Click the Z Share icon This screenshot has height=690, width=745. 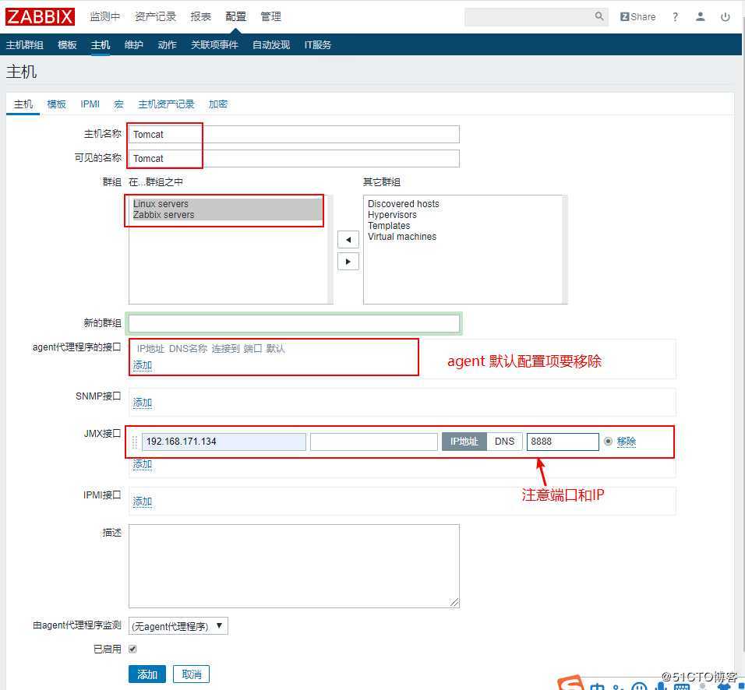(x=637, y=16)
